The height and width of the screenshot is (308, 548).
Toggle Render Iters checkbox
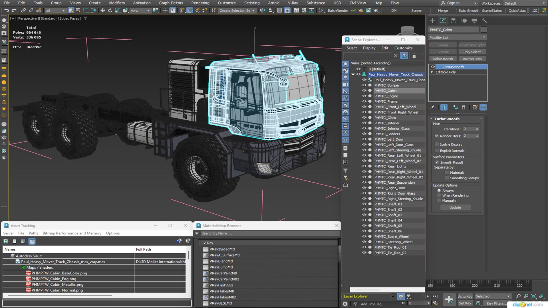[x=436, y=136]
